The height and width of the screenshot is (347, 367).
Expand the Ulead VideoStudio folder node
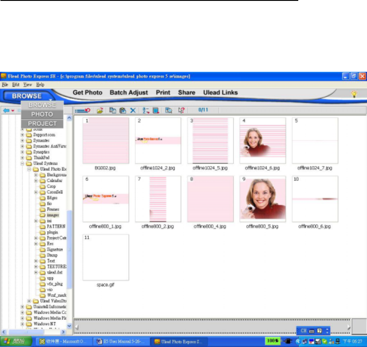click(29, 301)
